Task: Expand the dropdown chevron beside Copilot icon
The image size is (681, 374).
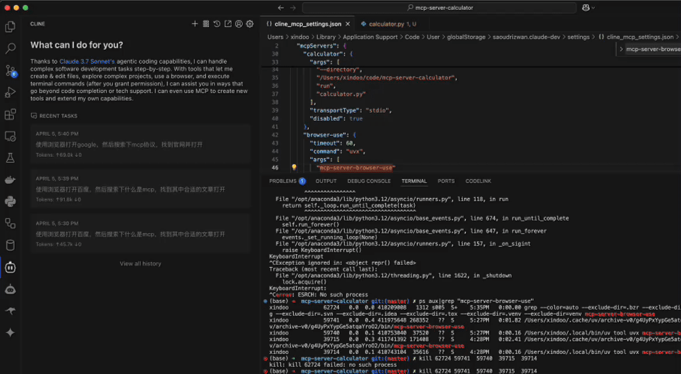Action: point(593,8)
